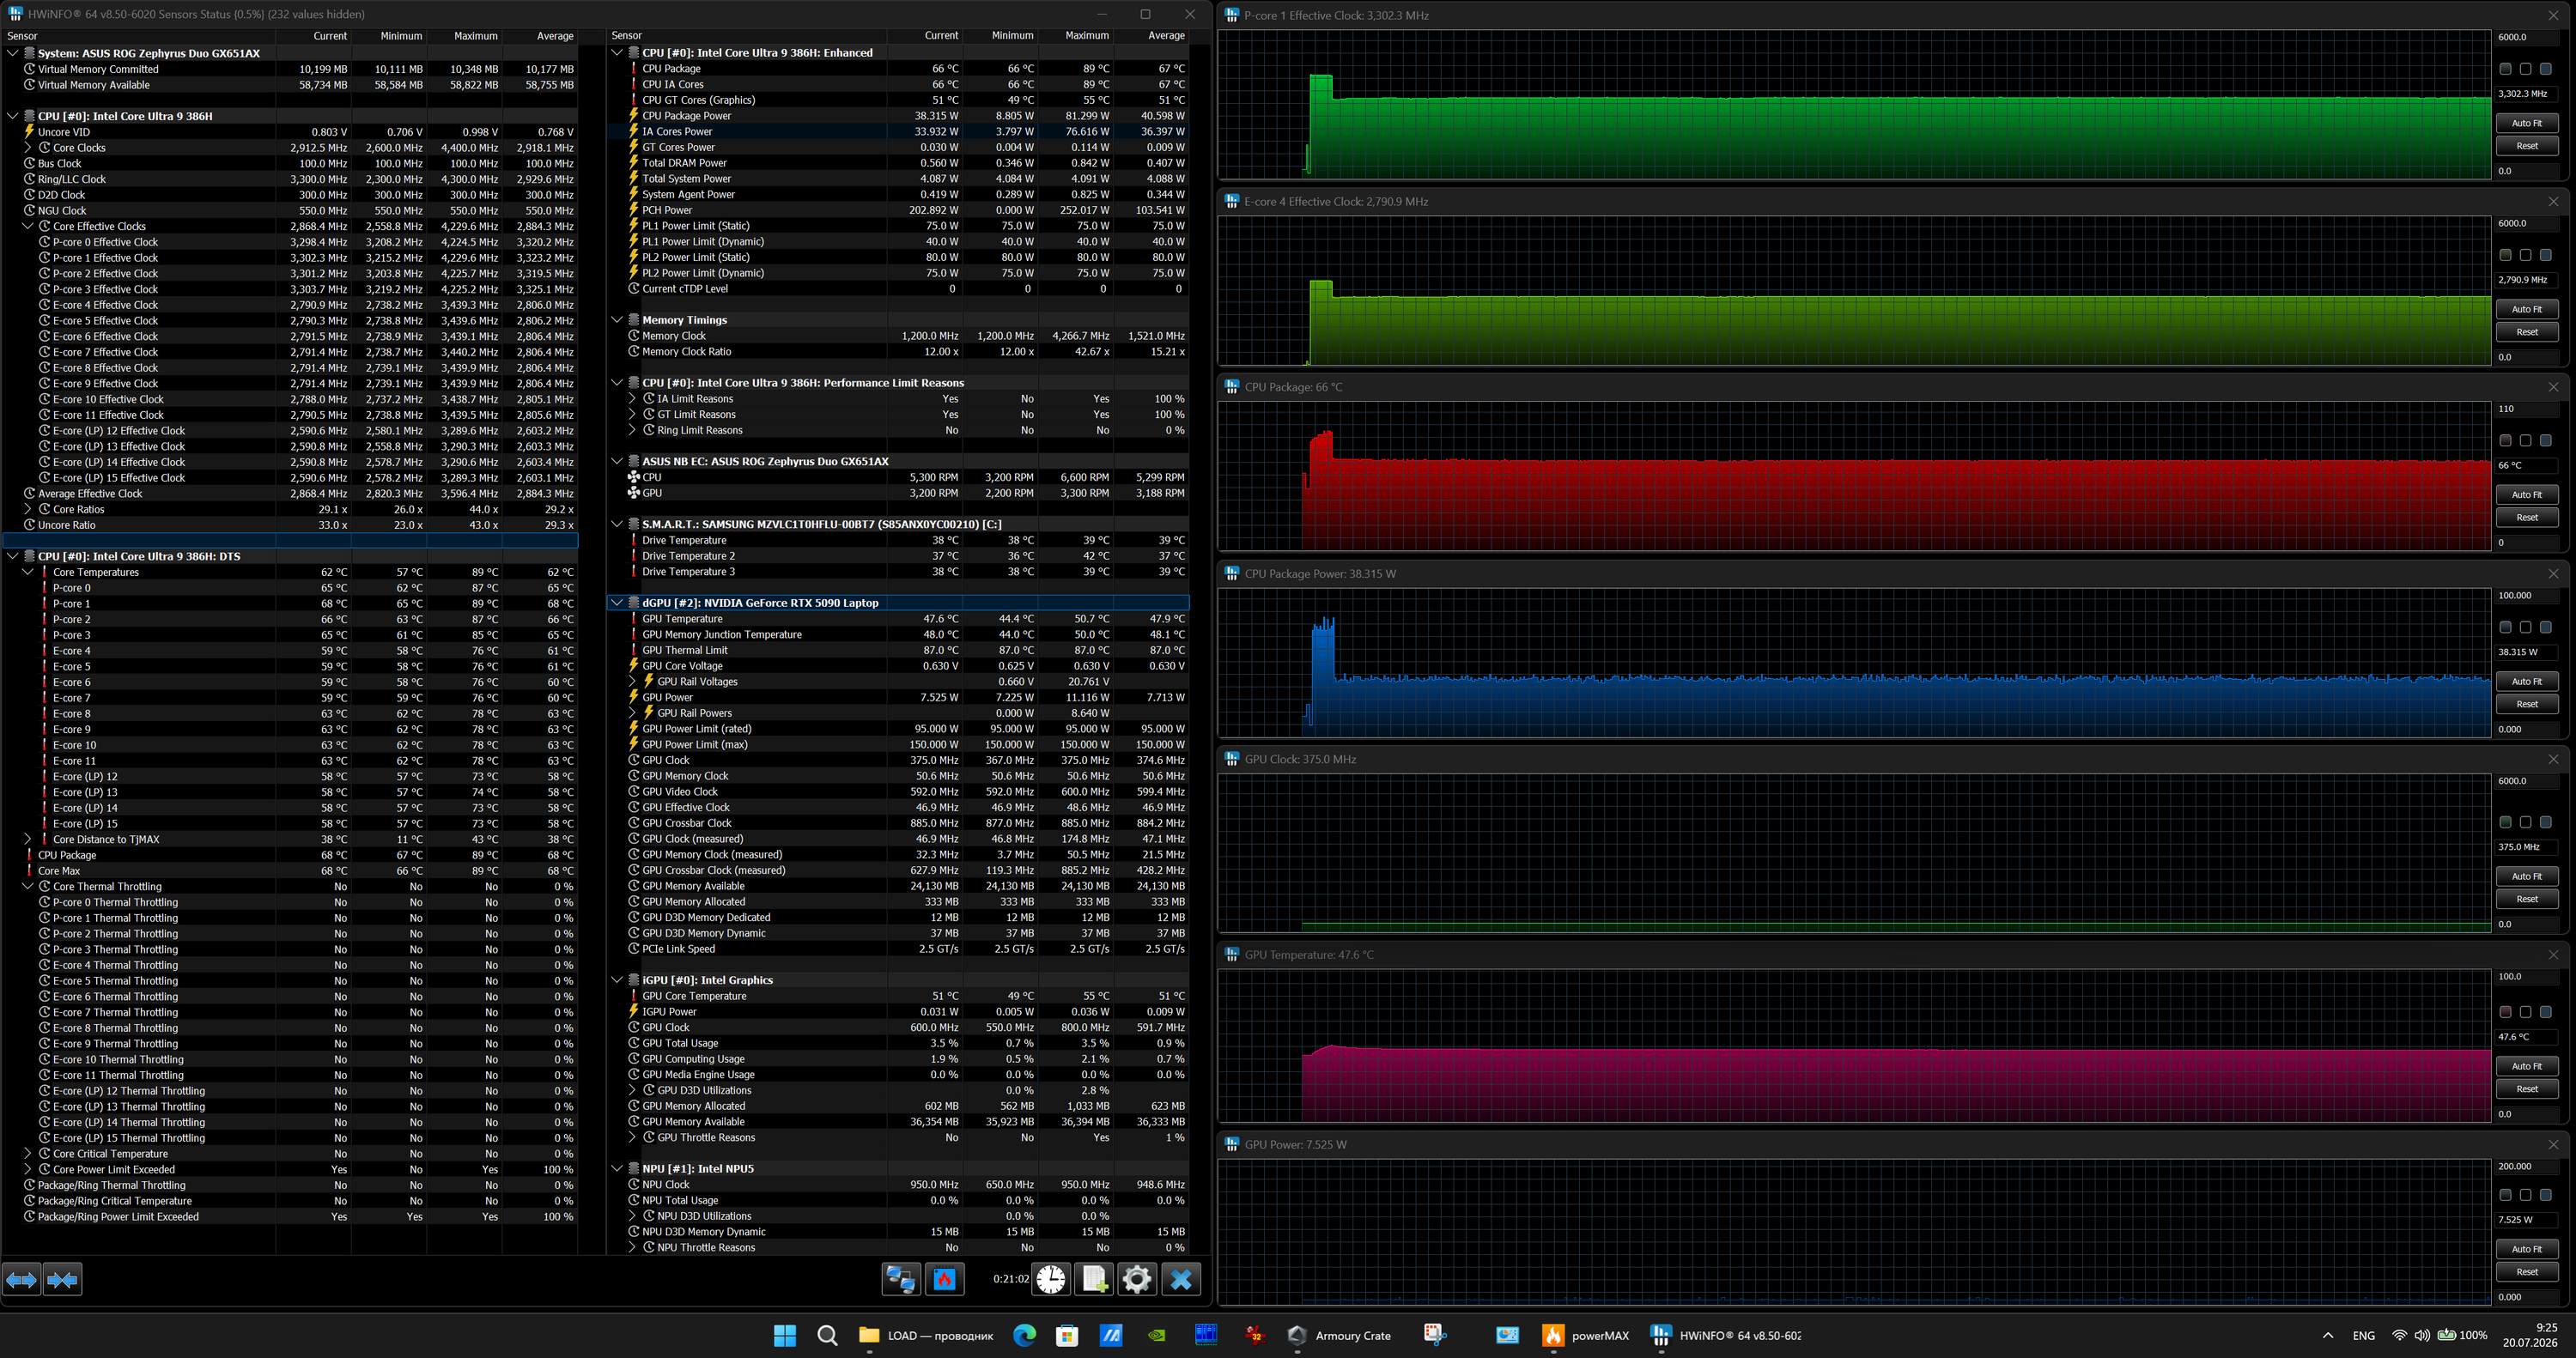Edit the 110 maximum field in CPU Package graph
Image resolution: width=2576 pixels, height=1358 pixels.
click(x=2526, y=409)
